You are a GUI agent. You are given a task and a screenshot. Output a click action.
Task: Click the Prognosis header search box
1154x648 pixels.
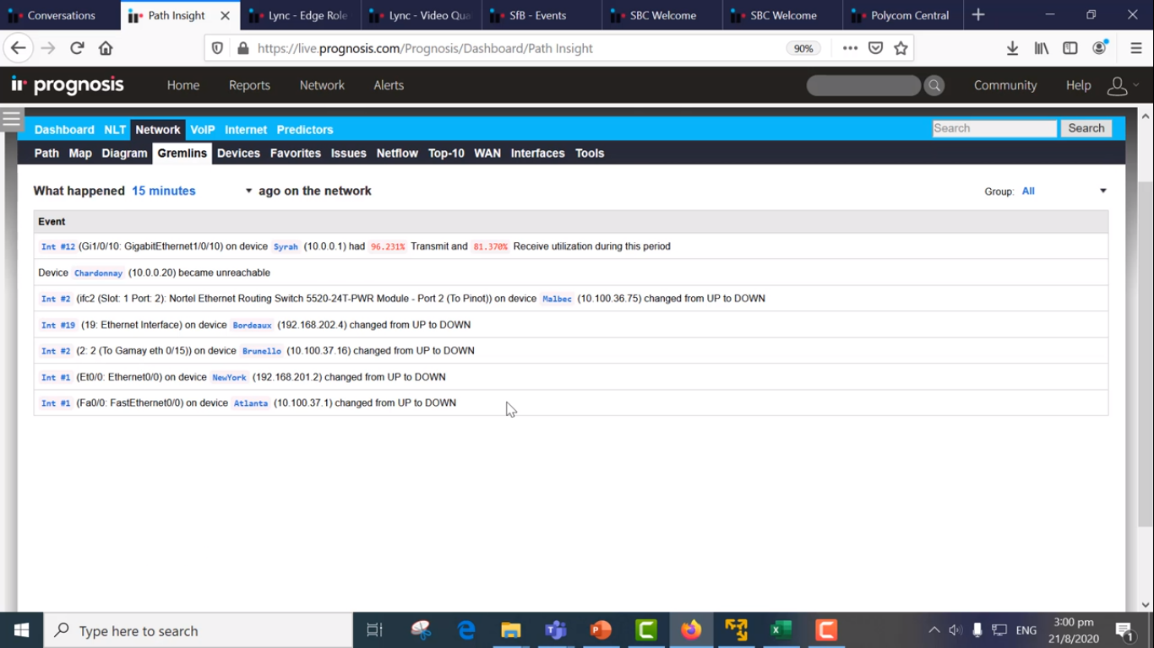(863, 85)
